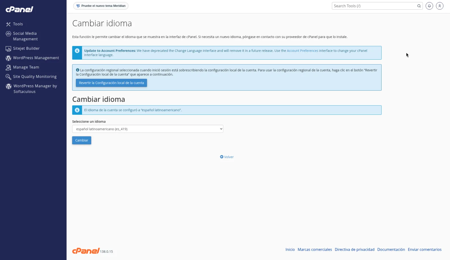Viewport: 450px width, 260px height.
Task: Click the Volver link
Action: coord(229,157)
